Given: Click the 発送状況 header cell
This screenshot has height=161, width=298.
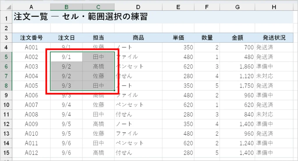Looking at the screenshot, I should tap(274, 37).
